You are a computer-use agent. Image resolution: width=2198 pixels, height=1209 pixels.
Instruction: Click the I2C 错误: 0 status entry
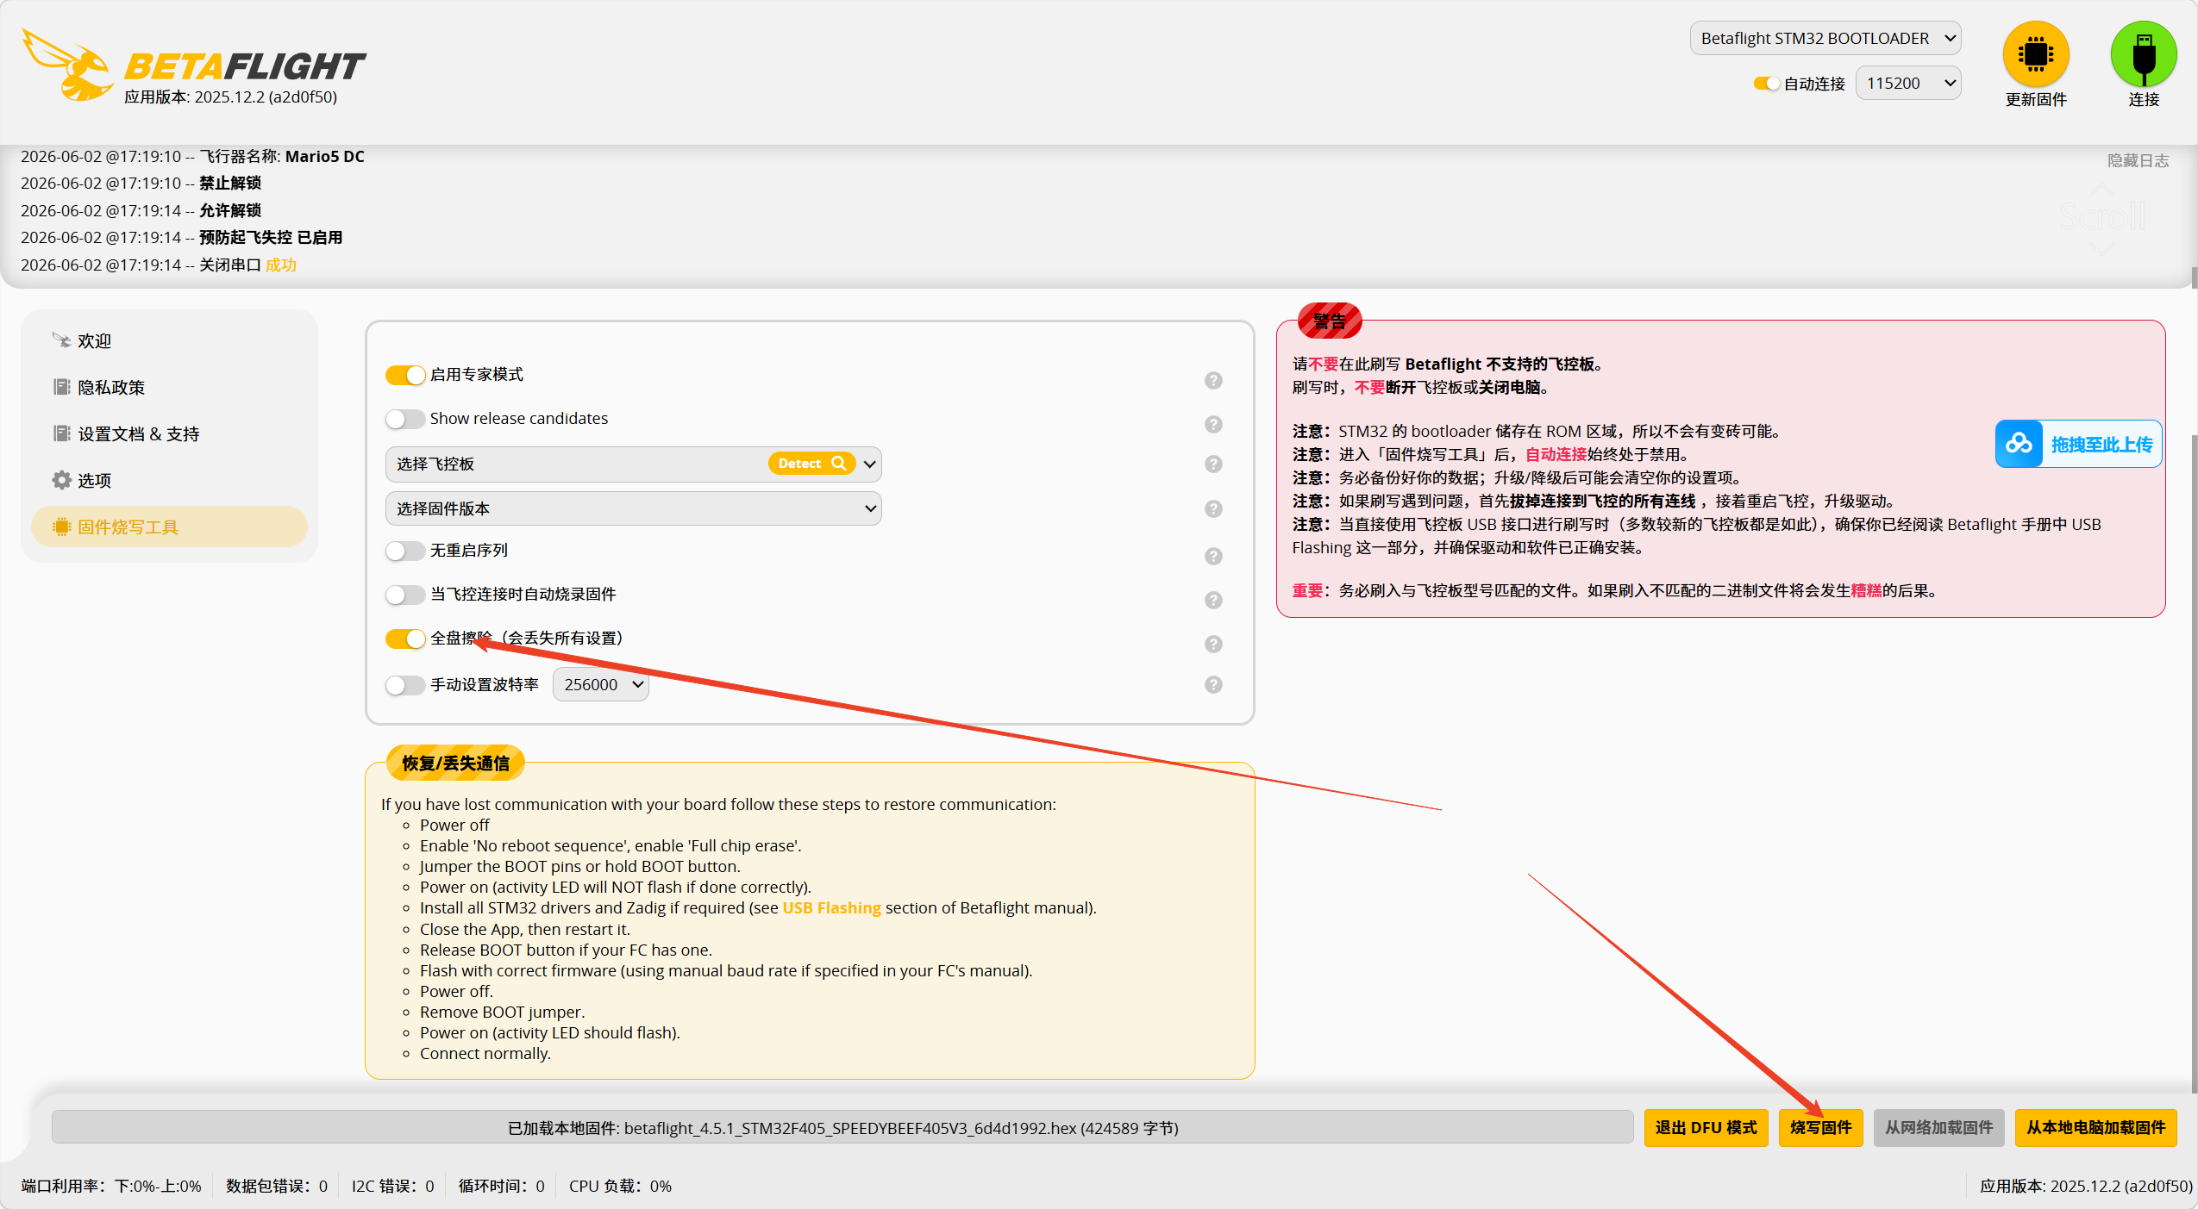pyautogui.click(x=392, y=1186)
